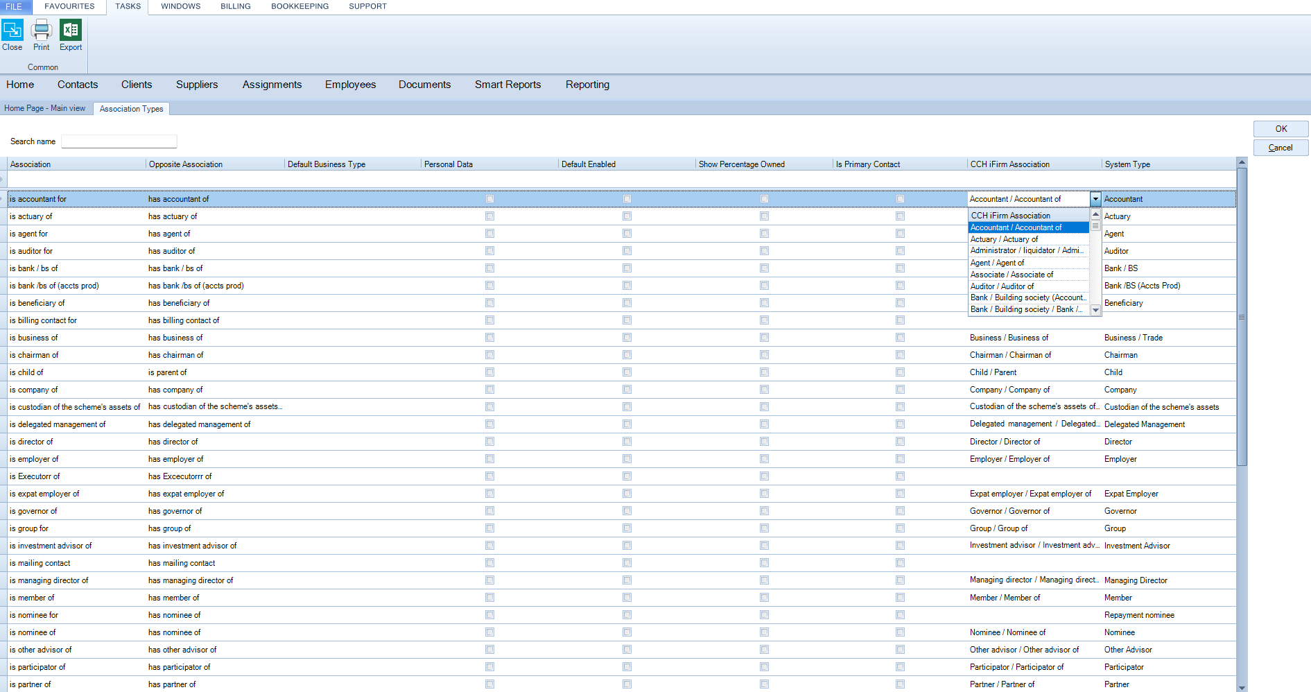Enable Default Enabled for is partner of
This screenshot has height=692, width=1311.
click(627, 684)
